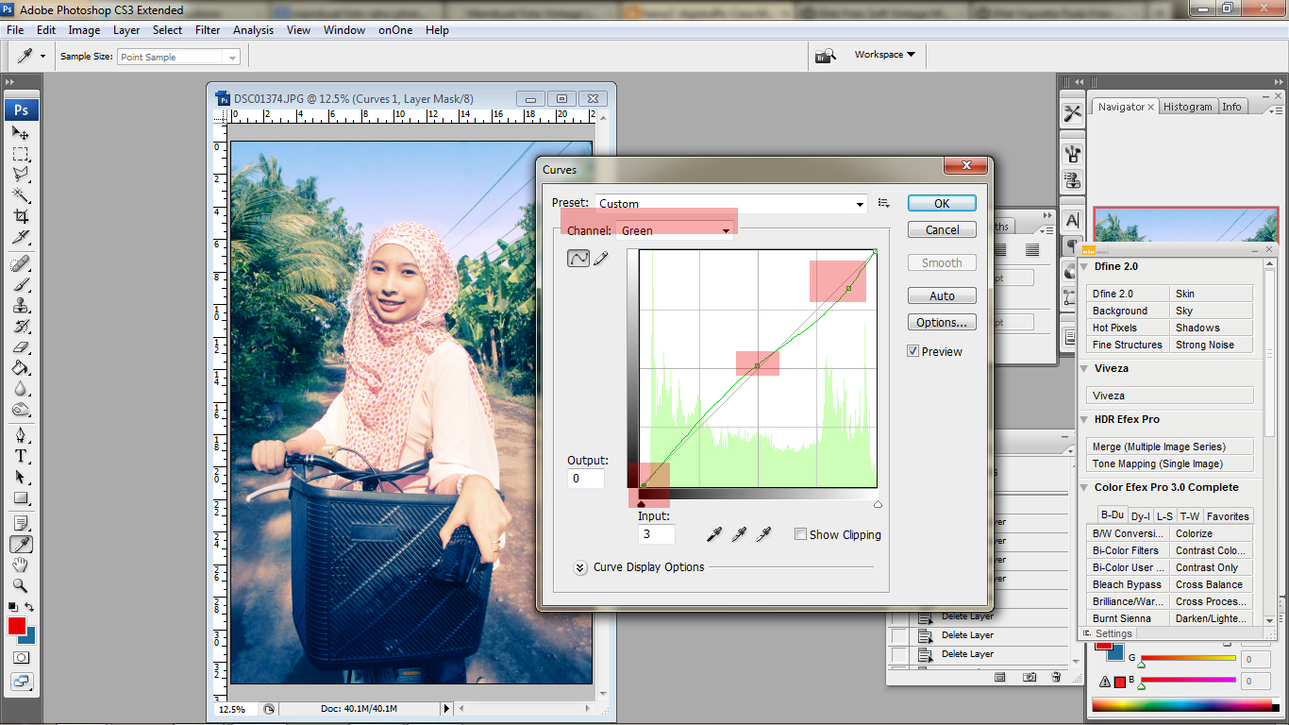Swap foreground and background colors icon
The image size is (1289, 725).
click(30, 607)
